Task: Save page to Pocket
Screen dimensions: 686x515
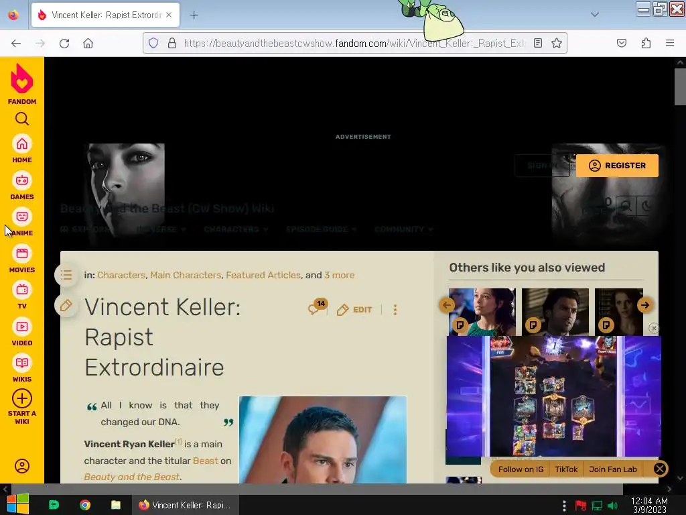Action: point(621,43)
